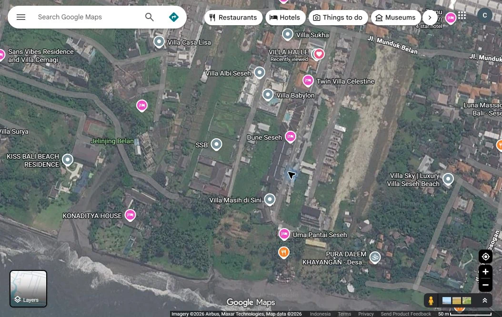502x317 pixels.
Task: Open the account avatar labeled C
Action: tap(485, 15)
